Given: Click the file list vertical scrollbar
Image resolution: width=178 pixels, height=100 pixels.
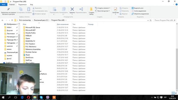Looking at the screenshot, I should point(177,69).
